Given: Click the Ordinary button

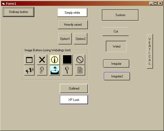Looking at the screenshot, I should pos(18,12).
